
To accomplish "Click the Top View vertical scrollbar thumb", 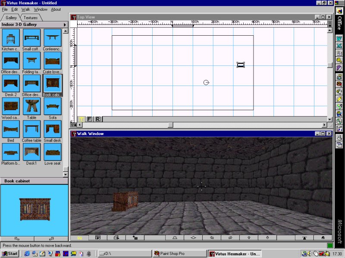I will (329, 65).
